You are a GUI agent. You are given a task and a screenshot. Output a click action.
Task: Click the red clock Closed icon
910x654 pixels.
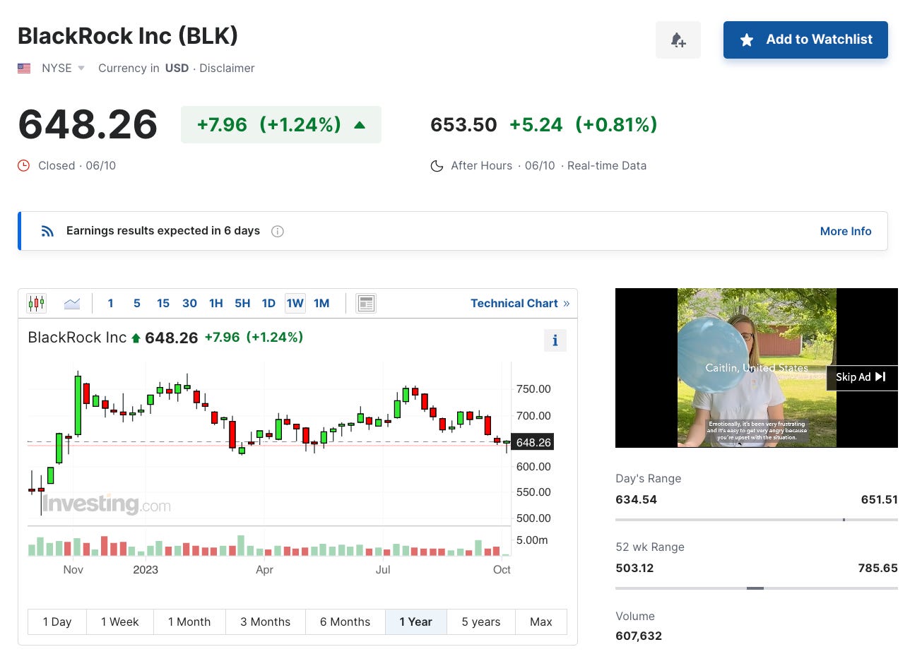tap(24, 165)
